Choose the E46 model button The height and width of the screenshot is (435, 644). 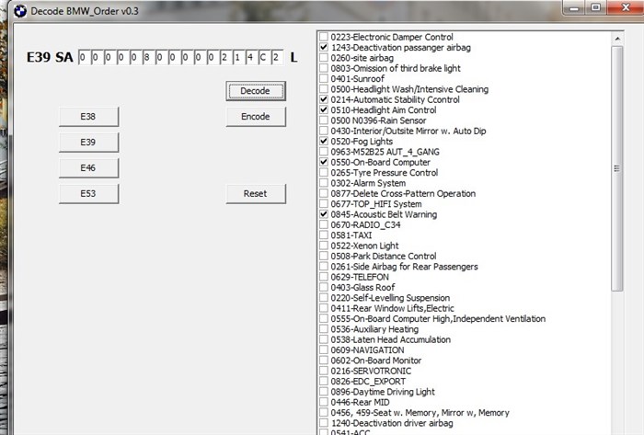[88, 168]
